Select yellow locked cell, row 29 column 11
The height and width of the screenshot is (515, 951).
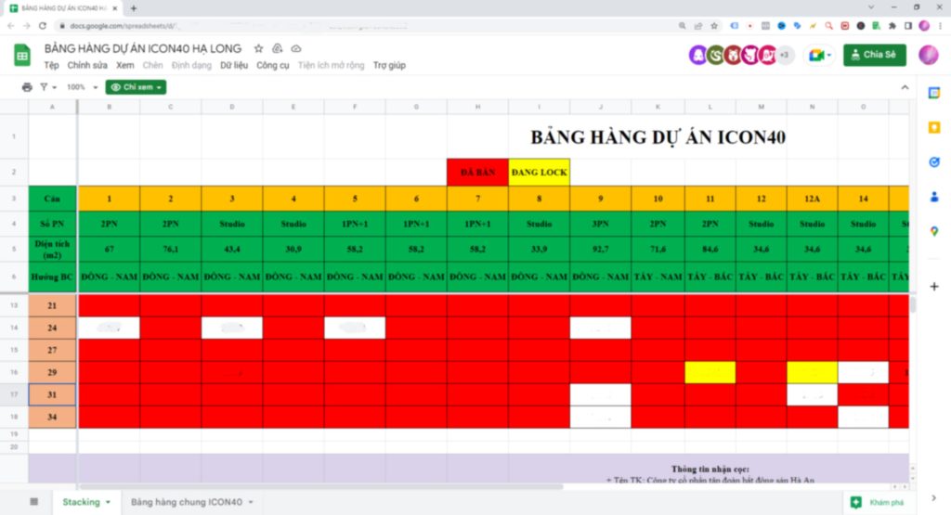pyautogui.click(x=710, y=372)
